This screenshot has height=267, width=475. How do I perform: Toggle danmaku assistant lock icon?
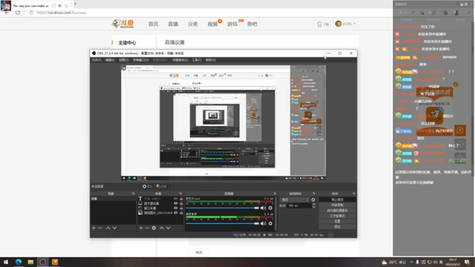click(x=462, y=4)
